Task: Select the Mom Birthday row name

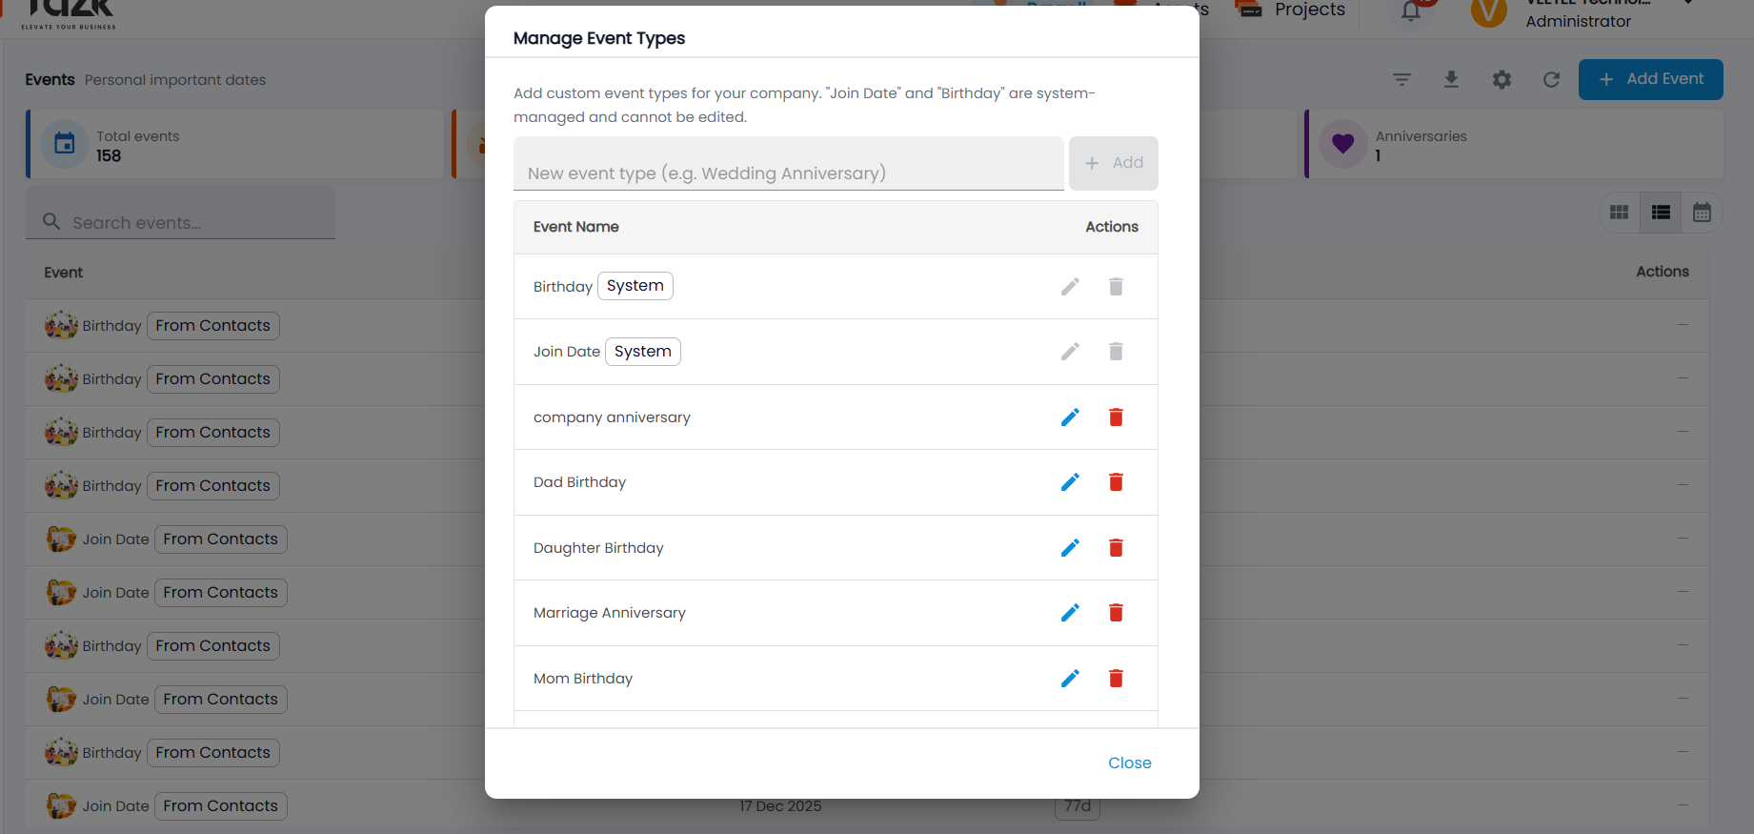Action: 583,679
